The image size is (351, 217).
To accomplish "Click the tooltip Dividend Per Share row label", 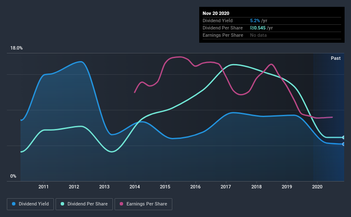I will pyautogui.click(x=222, y=28).
